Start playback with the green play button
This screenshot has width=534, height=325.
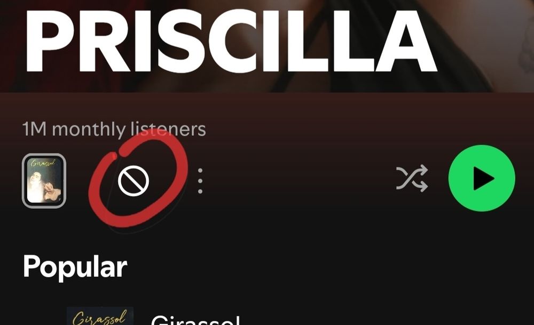pyautogui.click(x=482, y=178)
